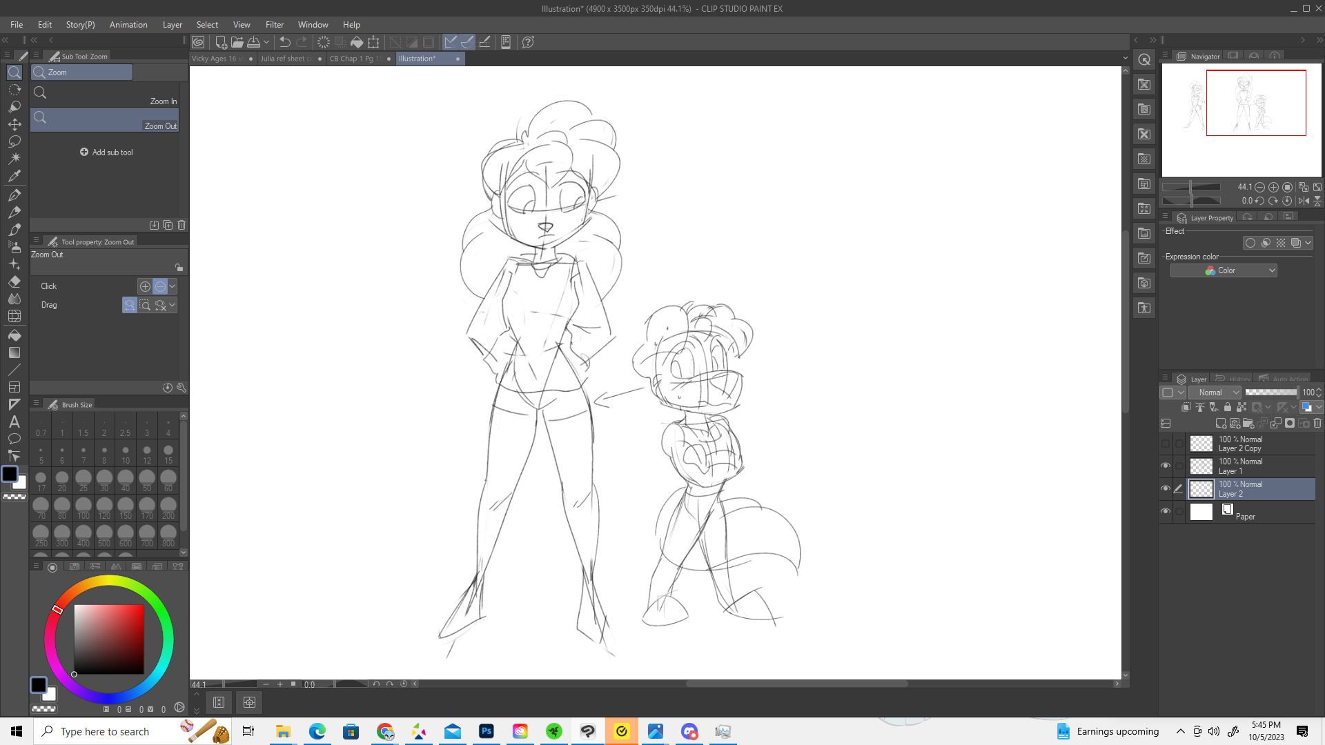Click the New raster layer icon
Screen dimensions: 1325x745
tap(1220, 423)
